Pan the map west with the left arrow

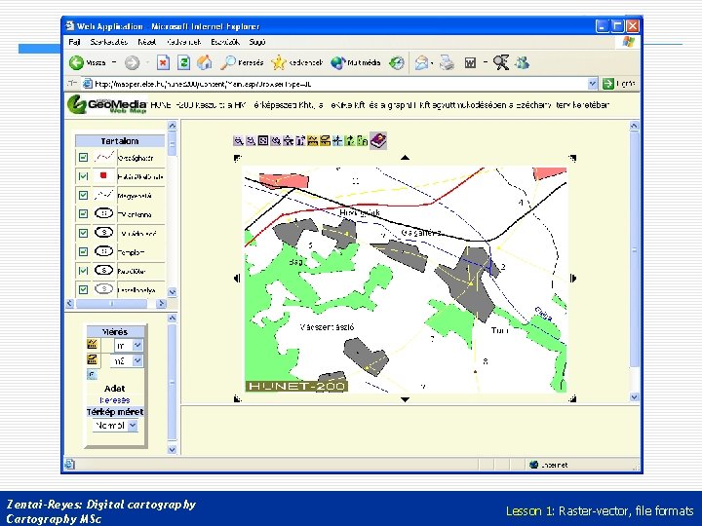click(x=237, y=279)
